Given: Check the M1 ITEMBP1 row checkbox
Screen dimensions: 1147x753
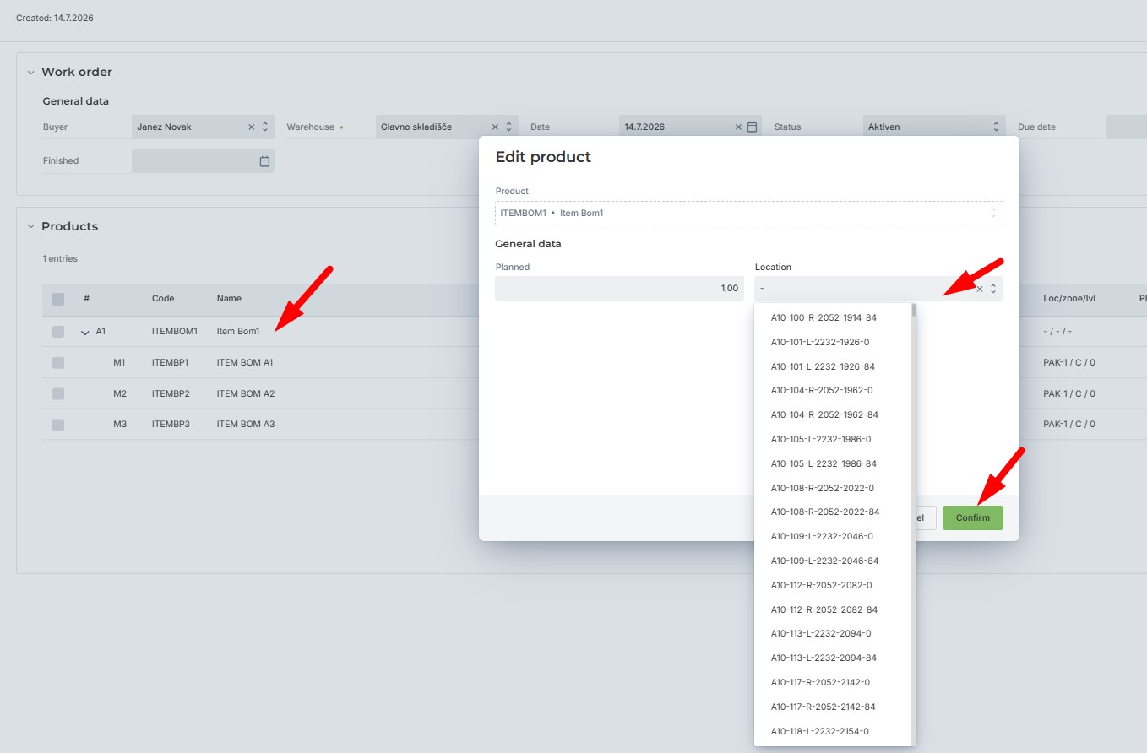Looking at the screenshot, I should tap(58, 362).
